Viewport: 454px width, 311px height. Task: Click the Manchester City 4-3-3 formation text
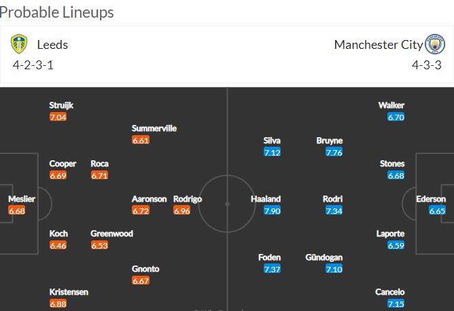click(x=427, y=65)
